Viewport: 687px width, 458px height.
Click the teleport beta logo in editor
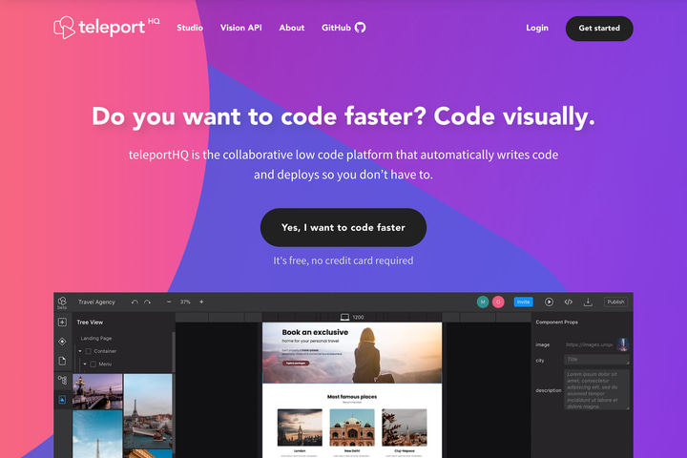pos(62,302)
